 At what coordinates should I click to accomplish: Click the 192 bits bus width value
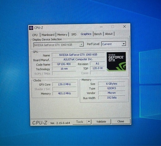(x=112, y=98)
